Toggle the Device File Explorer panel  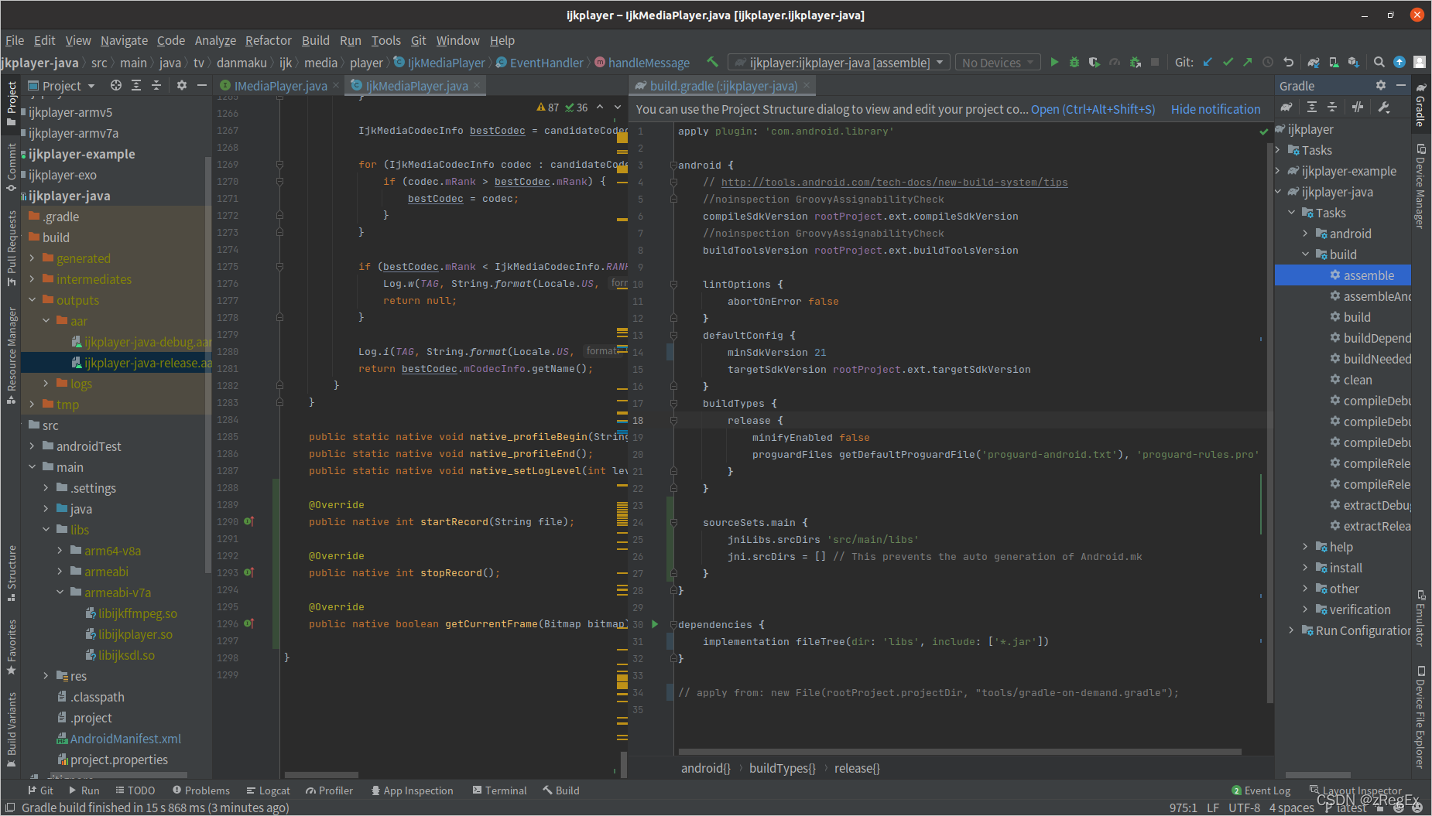click(x=1421, y=716)
